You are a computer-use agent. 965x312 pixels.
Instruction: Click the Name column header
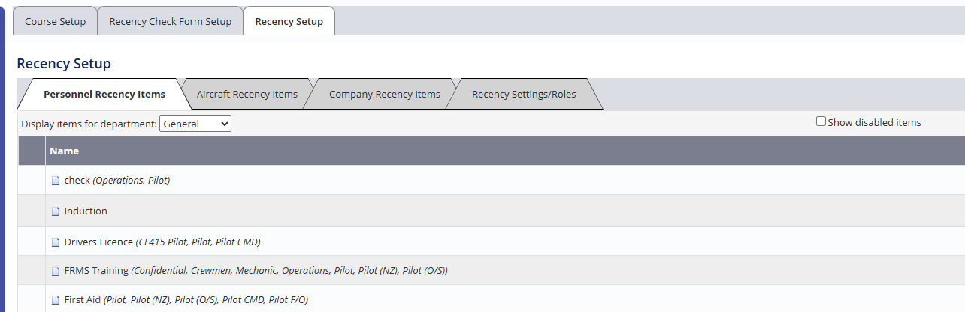(x=65, y=151)
